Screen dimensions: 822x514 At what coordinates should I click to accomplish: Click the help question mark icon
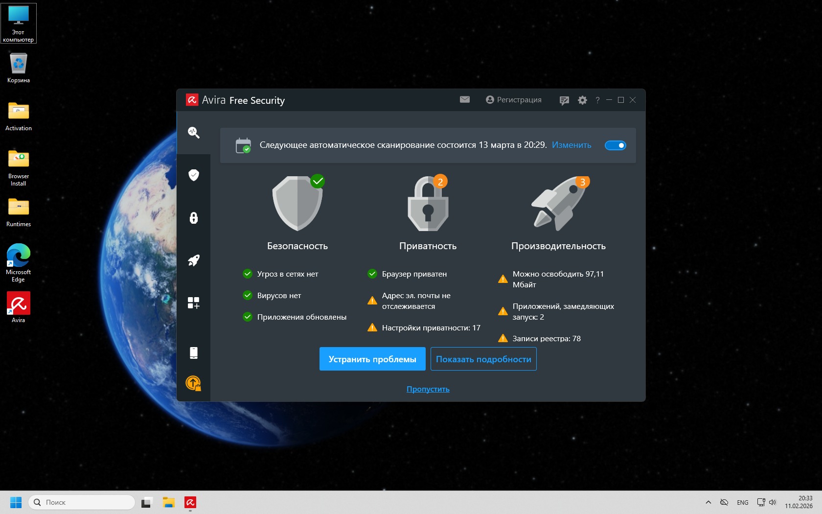pyautogui.click(x=597, y=100)
